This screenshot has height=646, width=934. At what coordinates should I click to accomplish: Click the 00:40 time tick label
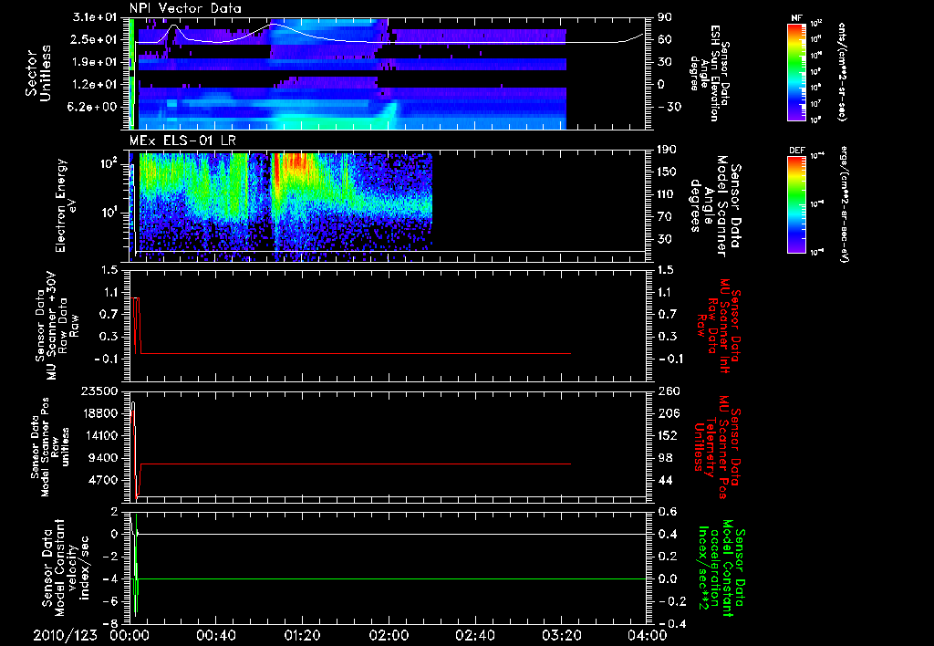tap(215, 635)
